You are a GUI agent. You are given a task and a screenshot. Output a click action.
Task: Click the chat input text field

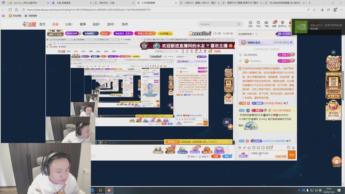click(268, 155)
